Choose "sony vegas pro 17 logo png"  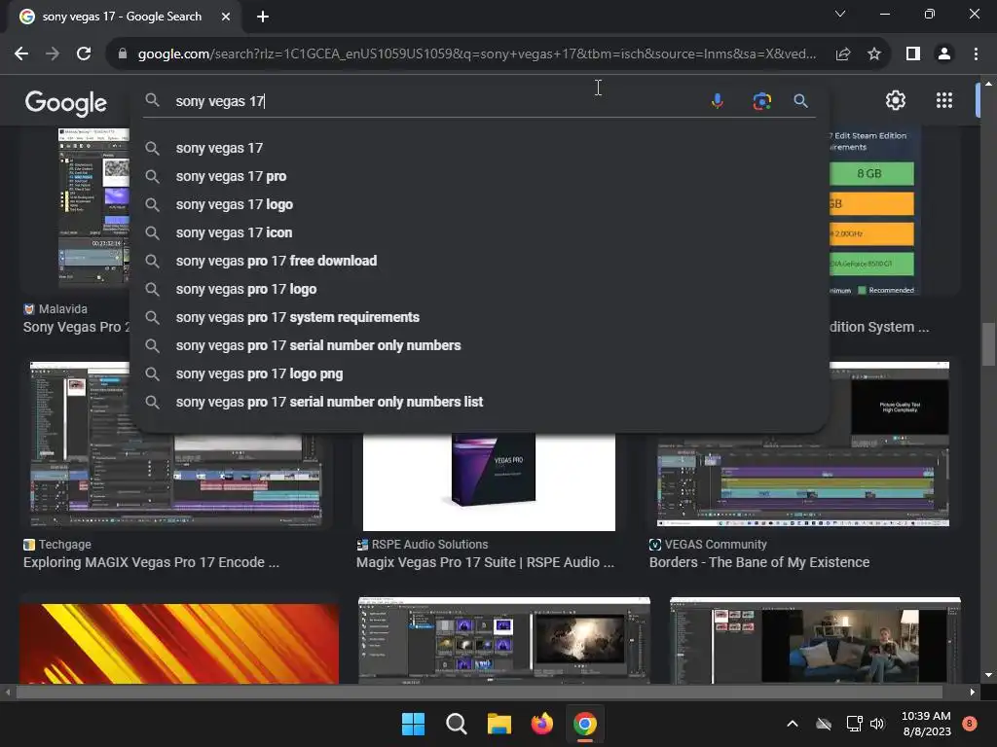[x=480, y=374]
